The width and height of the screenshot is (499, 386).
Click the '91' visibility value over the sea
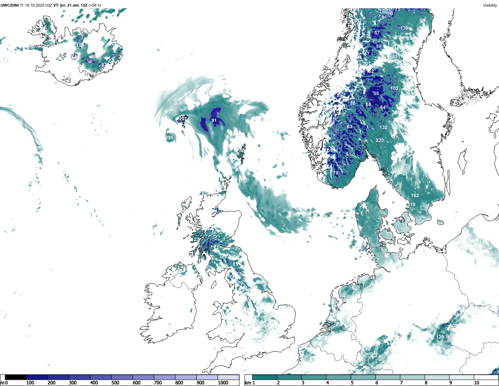[x=214, y=121]
